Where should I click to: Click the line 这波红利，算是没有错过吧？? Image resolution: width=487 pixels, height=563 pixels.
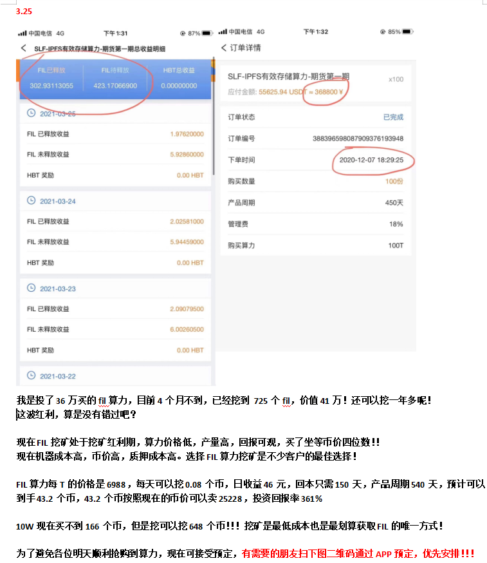click(x=77, y=415)
